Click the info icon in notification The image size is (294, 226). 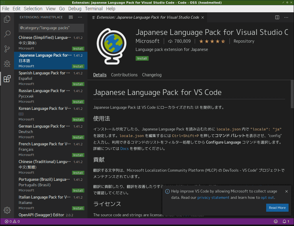[x=167, y=191]
